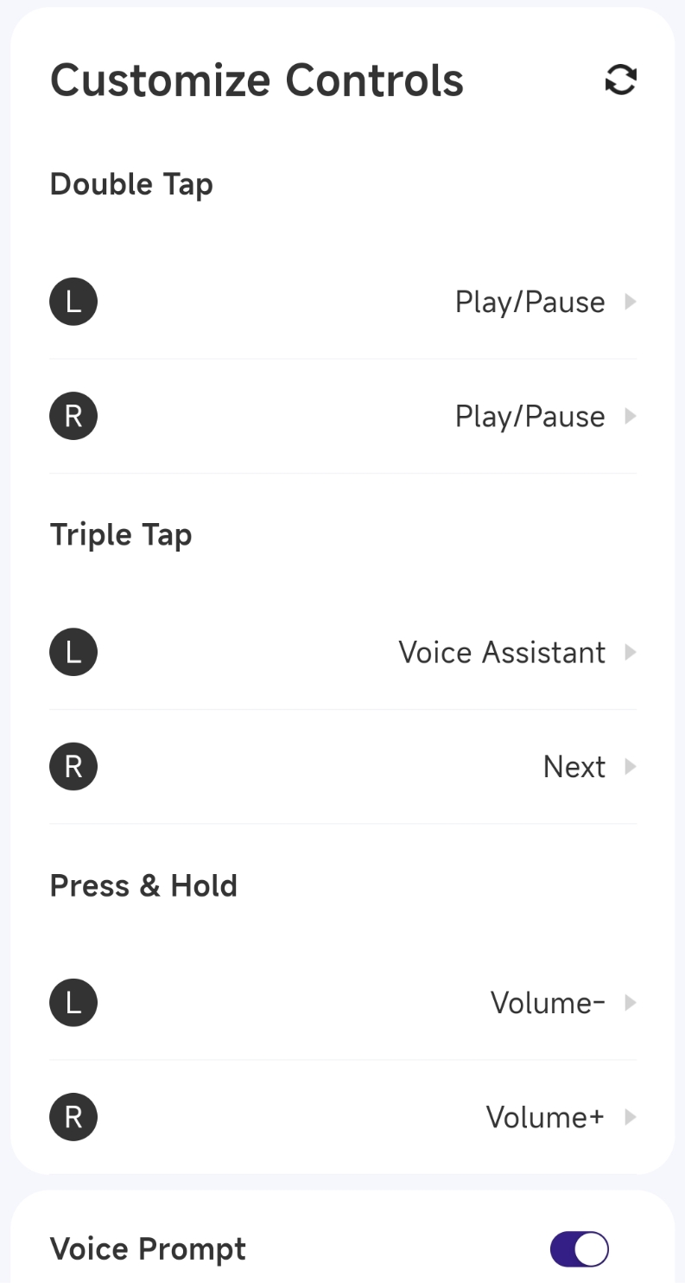Click the Voice Prompt label
This screenshot has height=1283, width=685.
coord(148,1248)
